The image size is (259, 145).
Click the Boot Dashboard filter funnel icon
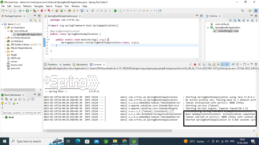coord(9,103)
